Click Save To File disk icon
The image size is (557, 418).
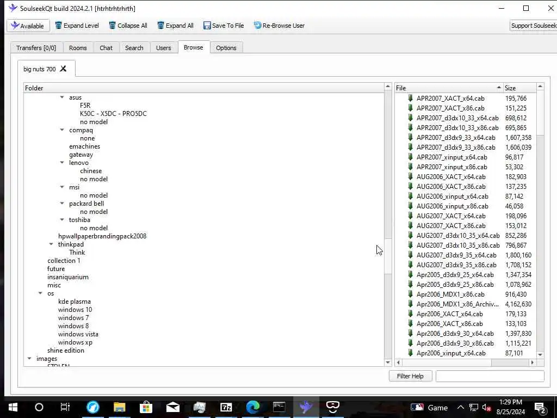coord(207,26)
